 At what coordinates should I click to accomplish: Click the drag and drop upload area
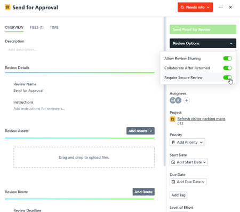84,158
